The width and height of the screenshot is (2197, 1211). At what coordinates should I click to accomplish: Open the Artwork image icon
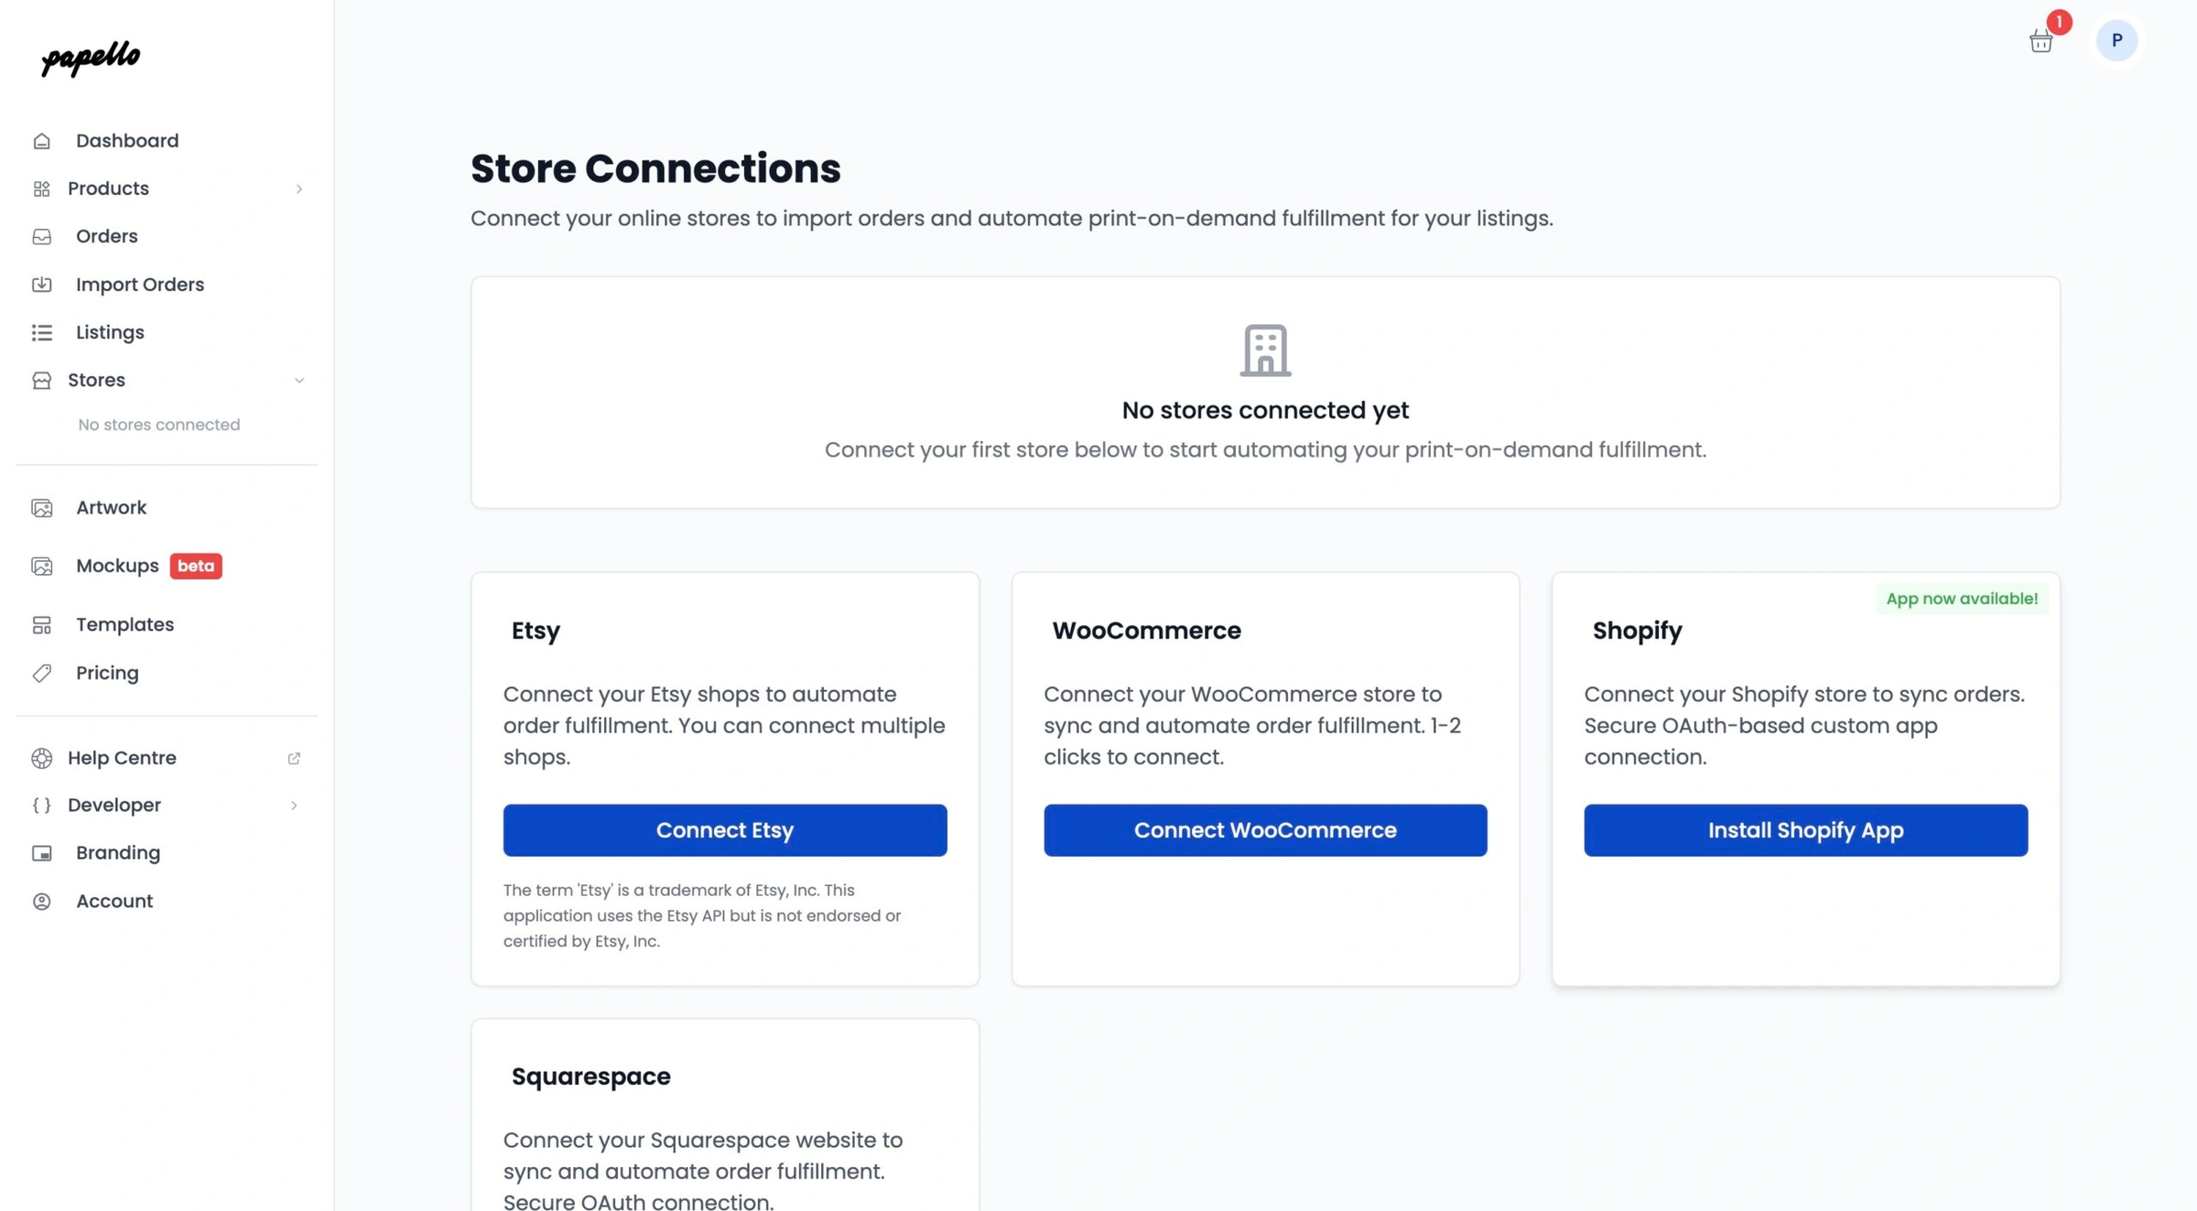coord(42,507)
